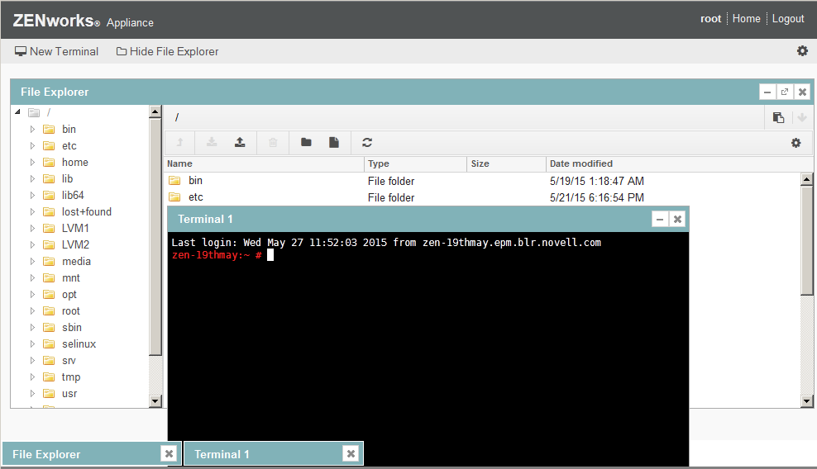Select srv folder in tree

tap(69, 361)
